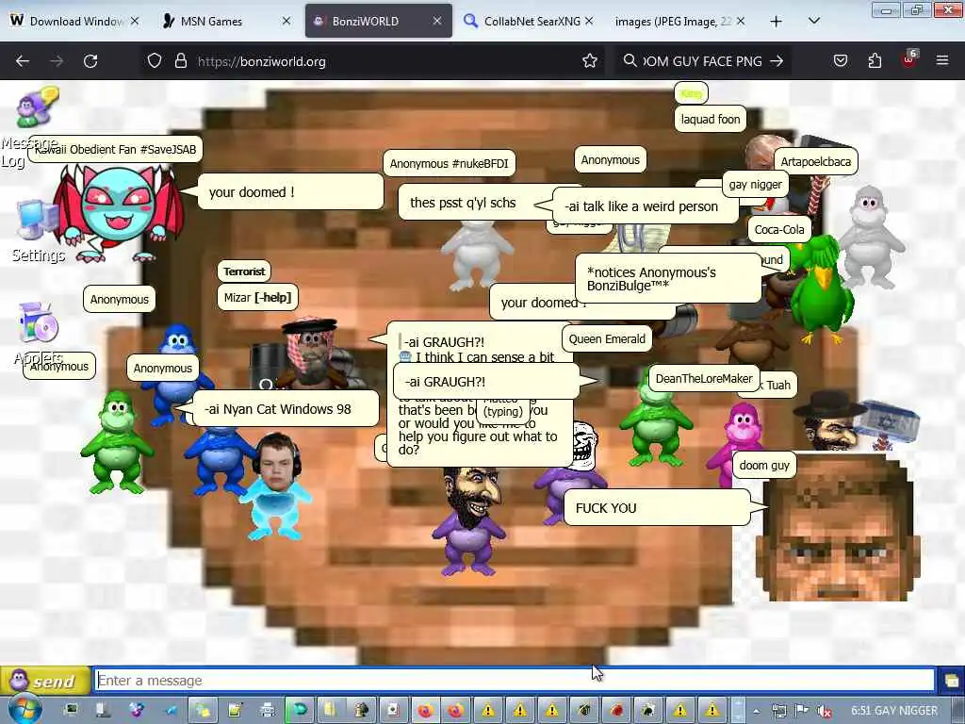Open the Extensions puzzle icon
965x724 pixels.
pyautogui.click(x=875, y=61)
